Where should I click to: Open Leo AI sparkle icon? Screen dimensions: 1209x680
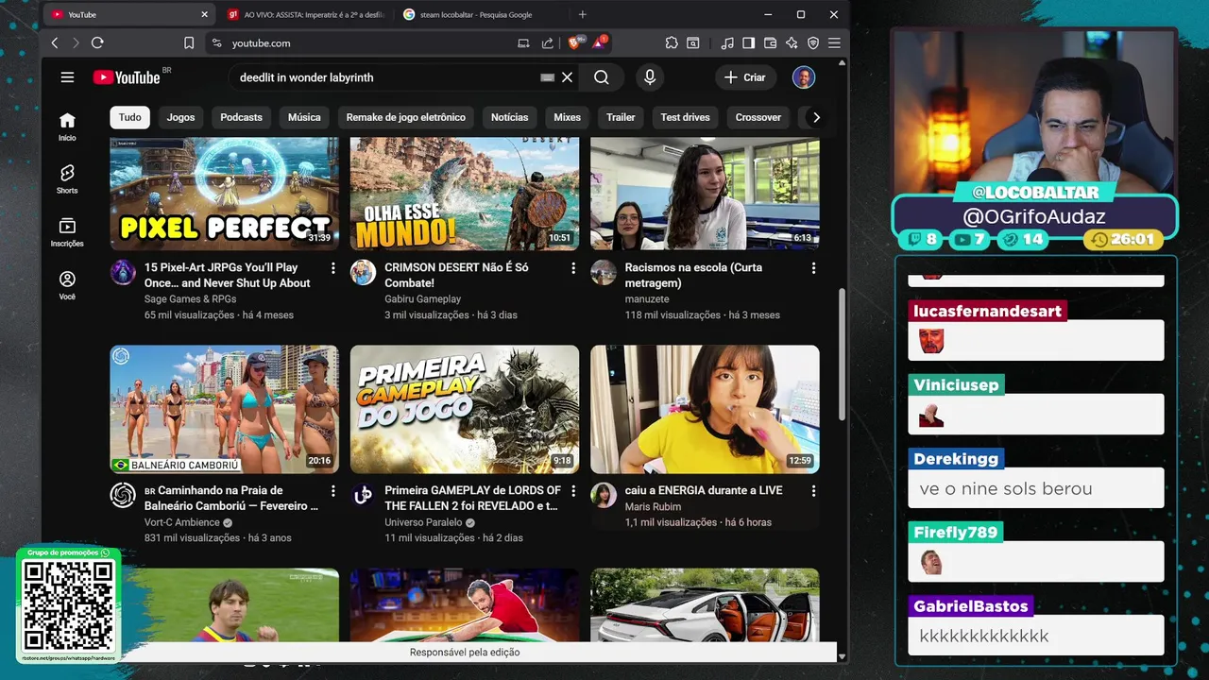(792, 42)
